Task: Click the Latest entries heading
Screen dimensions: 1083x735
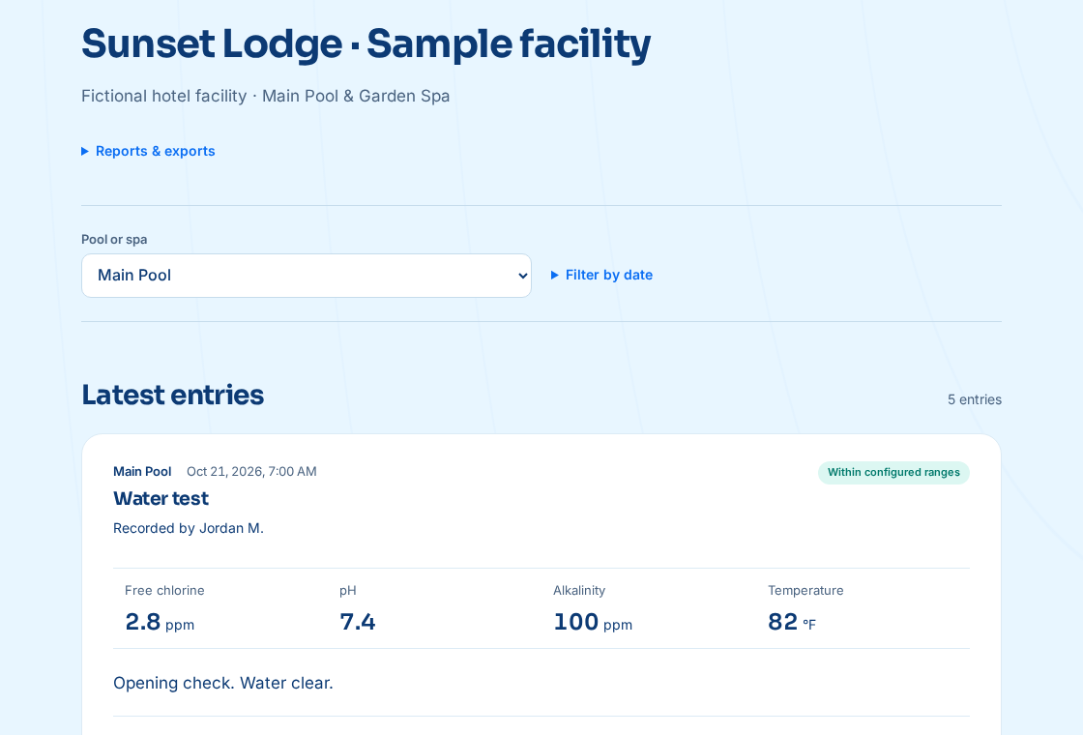Action: [x=173, y=396]
